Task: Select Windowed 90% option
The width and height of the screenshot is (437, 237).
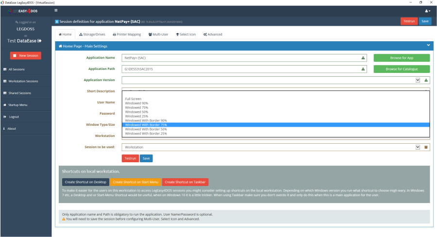Action: pyautogui.click(x=276, y=103)
